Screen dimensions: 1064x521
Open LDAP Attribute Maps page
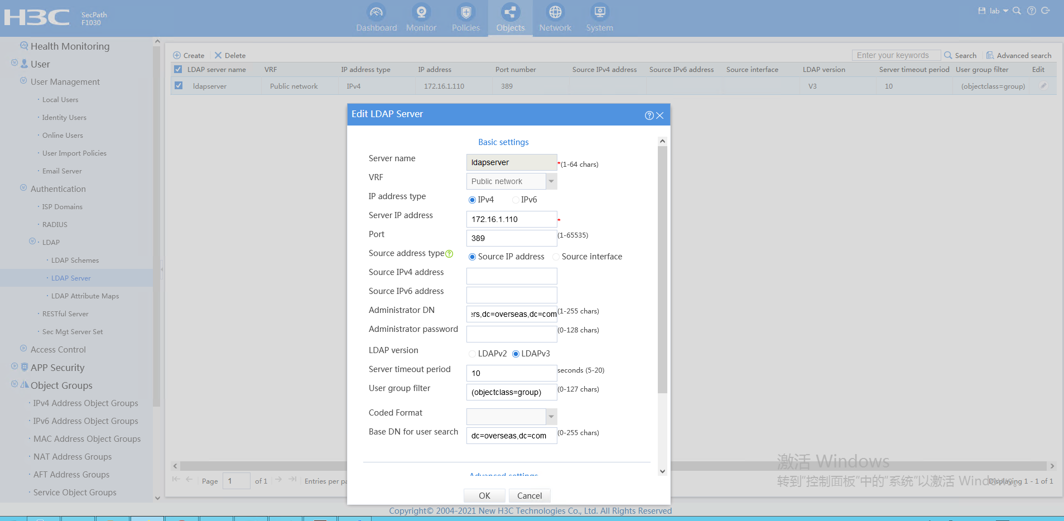(85, 296)
